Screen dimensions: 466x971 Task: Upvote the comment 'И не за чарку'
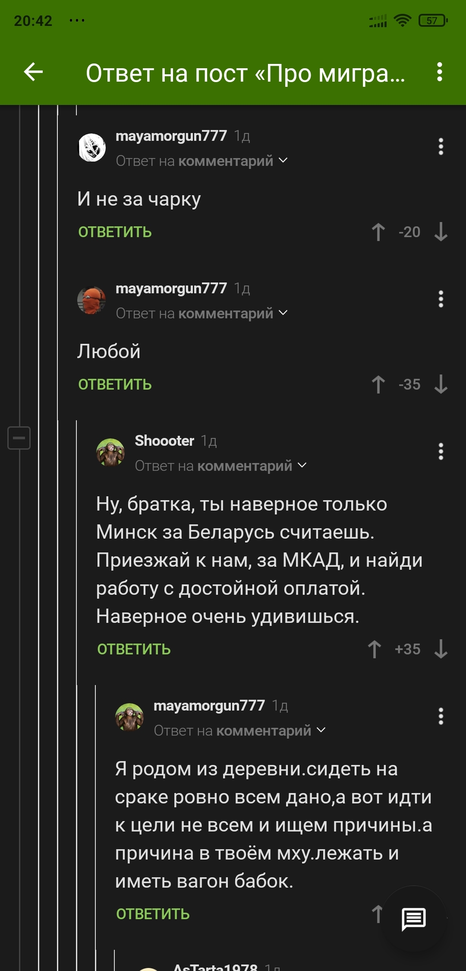(378, 232)
